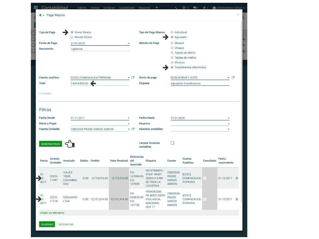Screen dimensions: 319x239
Task: Select Cheque as payment method
Action: 172,48
